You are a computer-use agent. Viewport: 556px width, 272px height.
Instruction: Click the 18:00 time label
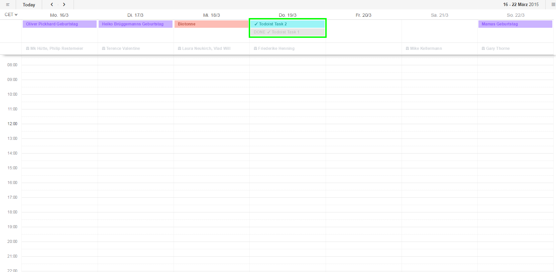pos(12,212)
